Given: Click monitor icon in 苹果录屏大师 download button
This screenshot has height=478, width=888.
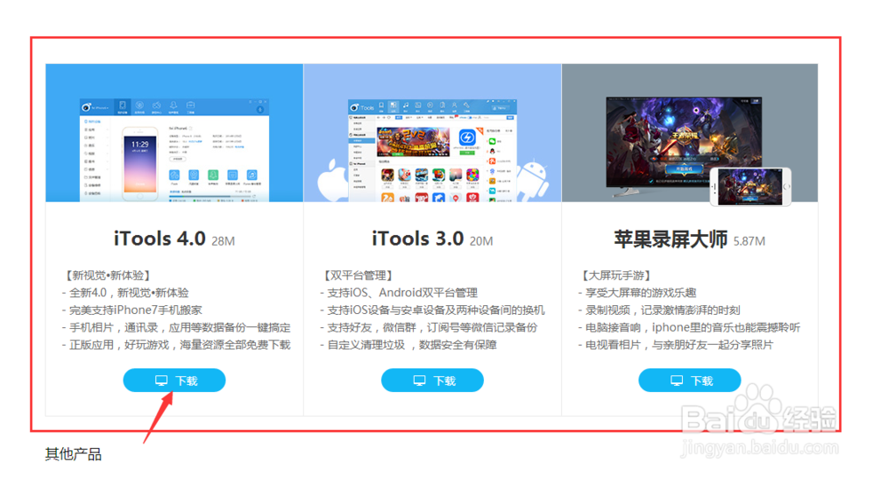Looking at the screenshot, I should click(x=677, y=380).
